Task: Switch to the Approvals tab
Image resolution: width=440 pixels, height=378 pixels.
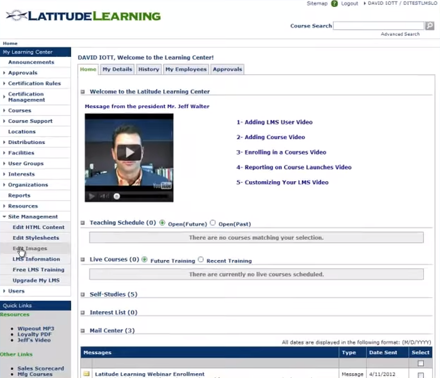Action: coord(227,69)
